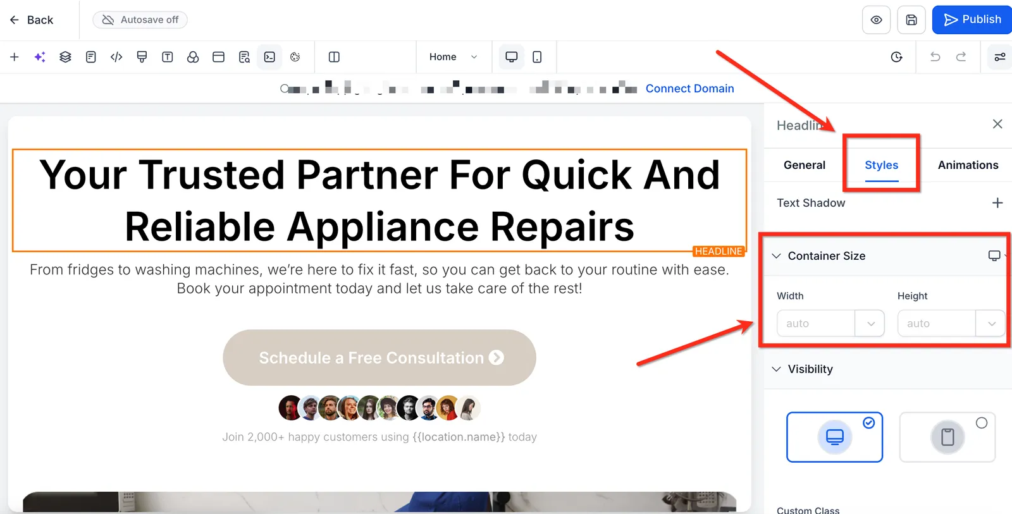1012x514 pixels.
Task: Open the custom code icon
Action: pos(116,57)
